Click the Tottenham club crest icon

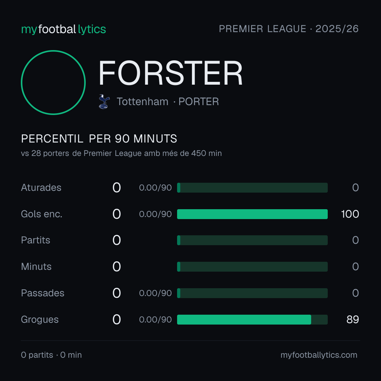(x=104, y=102)
